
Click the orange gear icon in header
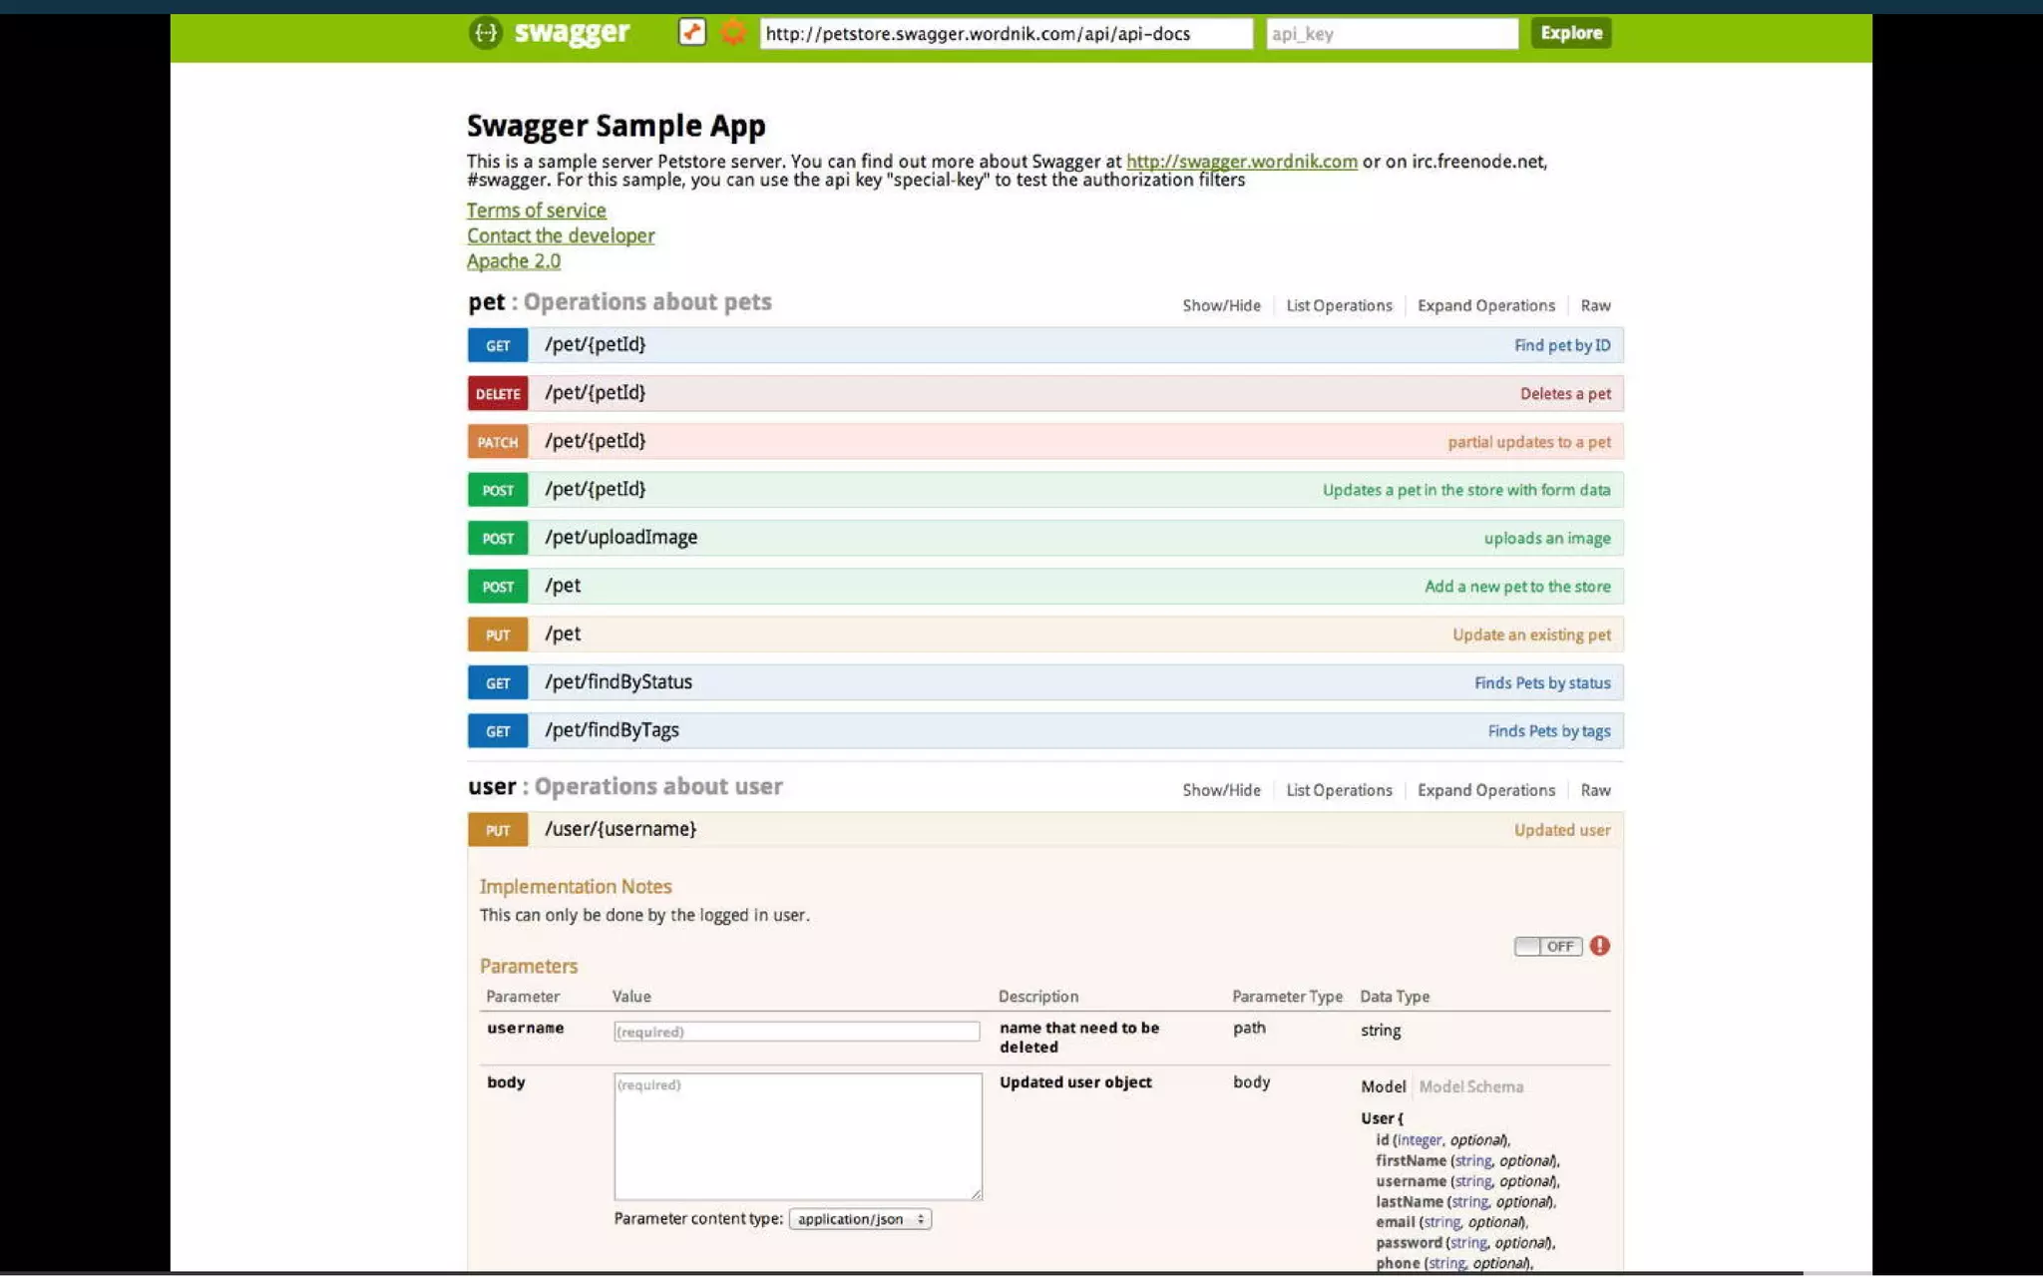(x=733, y=32)
